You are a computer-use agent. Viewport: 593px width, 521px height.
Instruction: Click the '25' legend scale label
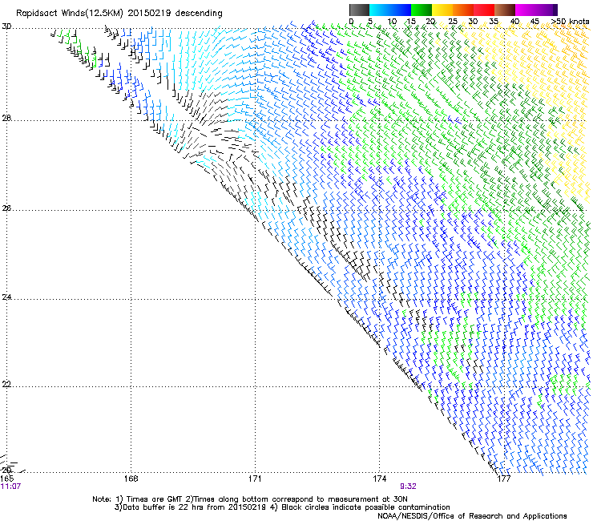point(453,22)
